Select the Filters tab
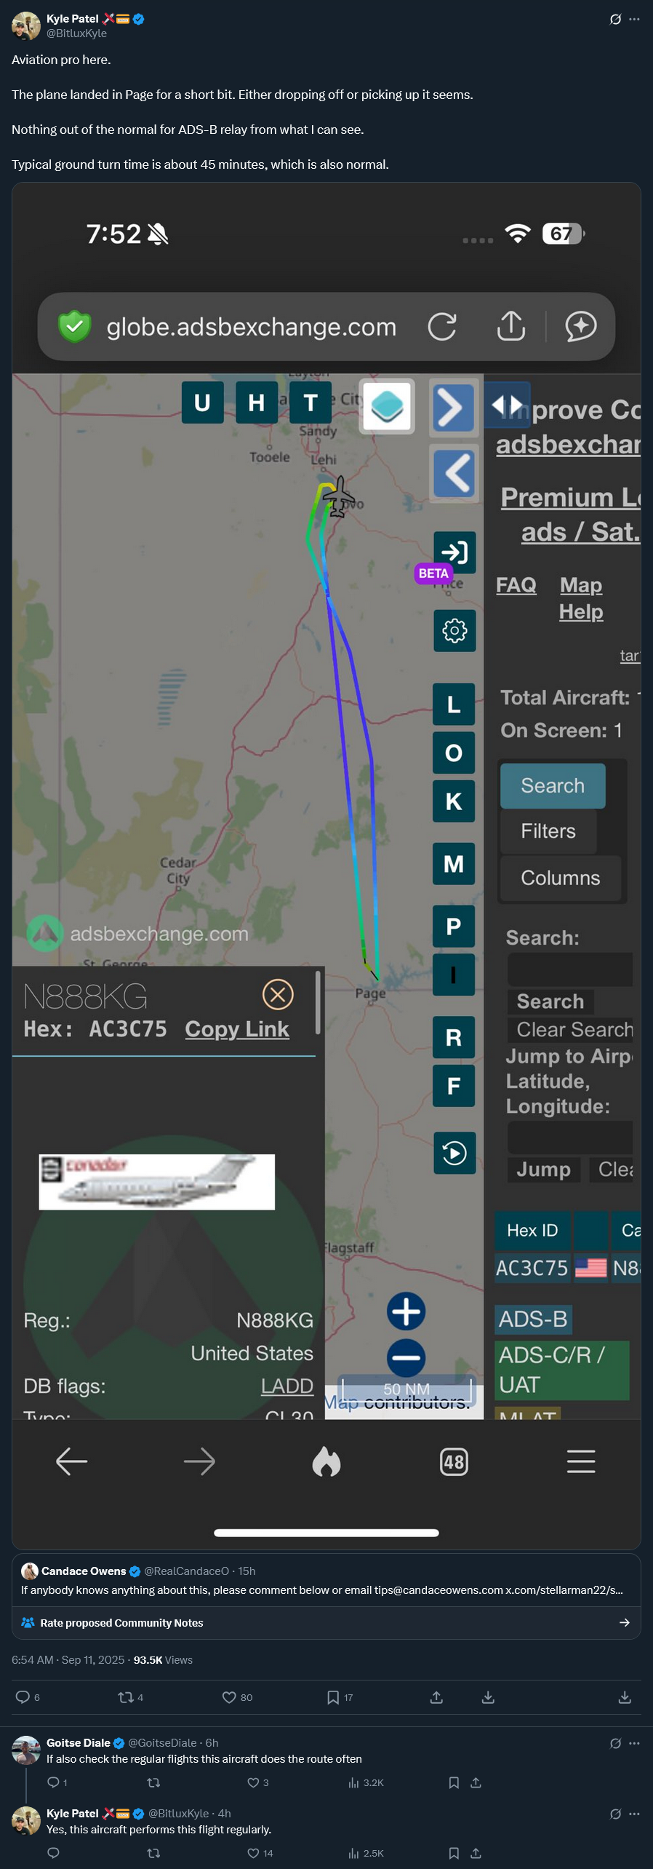653x1869 pixels. point(548,831)
